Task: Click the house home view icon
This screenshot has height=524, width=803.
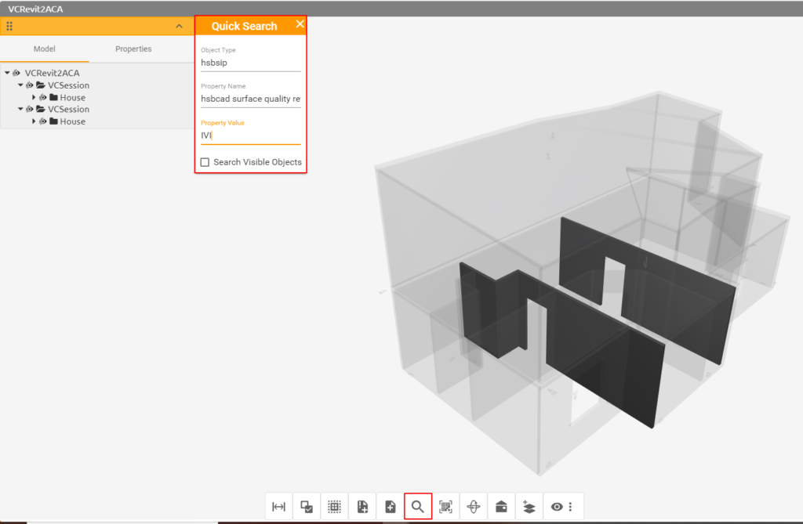Action: [501, 507]
